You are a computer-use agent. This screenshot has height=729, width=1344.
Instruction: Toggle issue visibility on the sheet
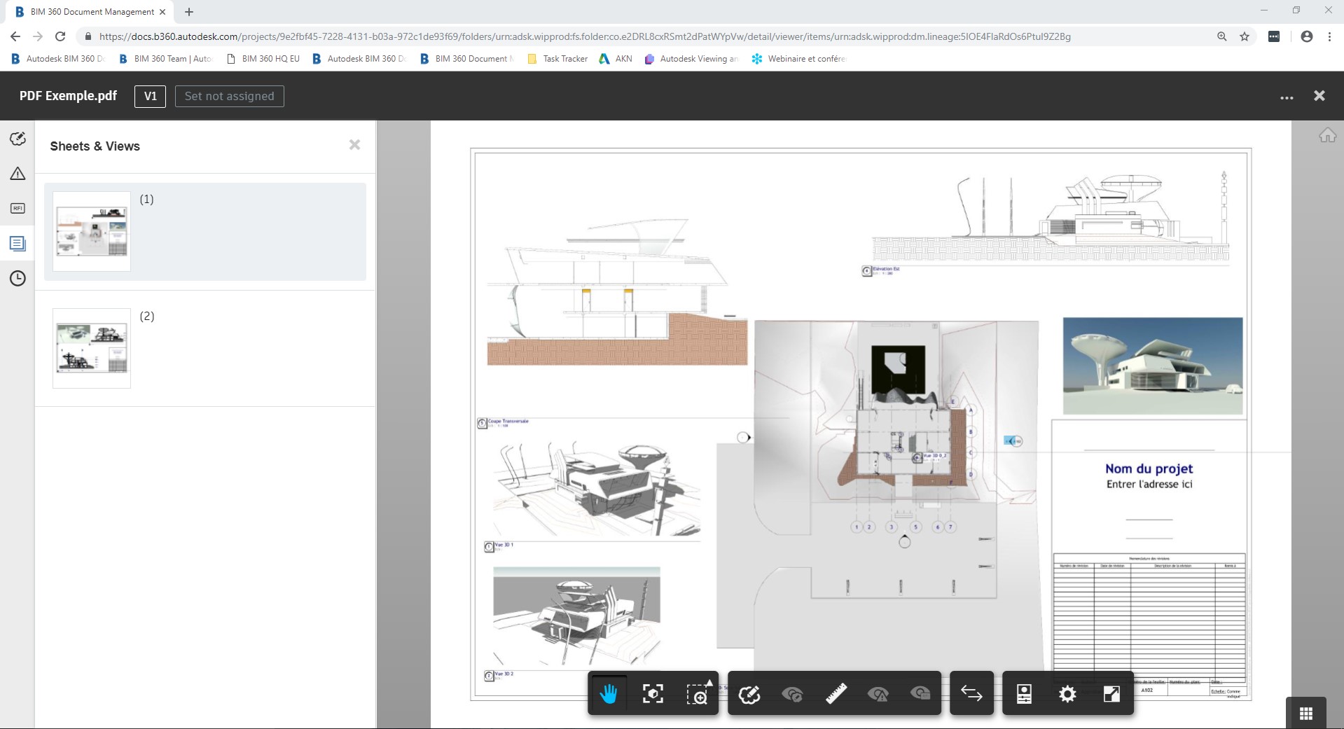click(x=879, y=694)
